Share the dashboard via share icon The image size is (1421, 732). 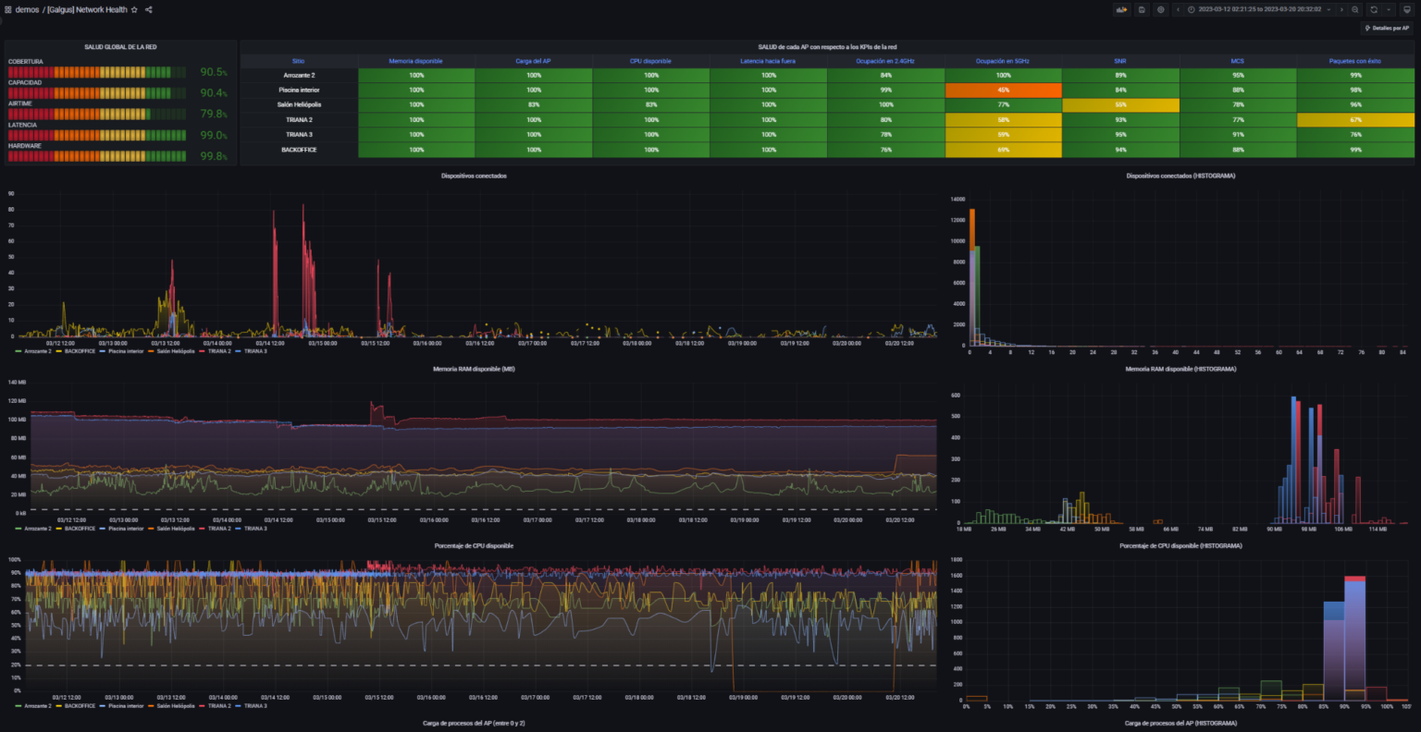(x=149, y=9)
